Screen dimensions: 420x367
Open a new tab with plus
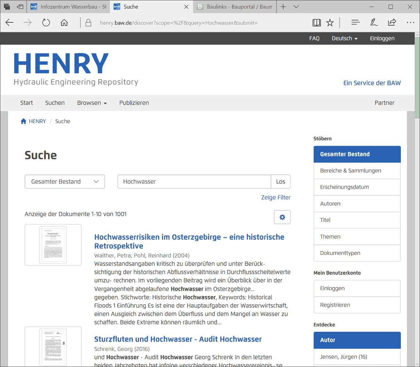[283, 7]
